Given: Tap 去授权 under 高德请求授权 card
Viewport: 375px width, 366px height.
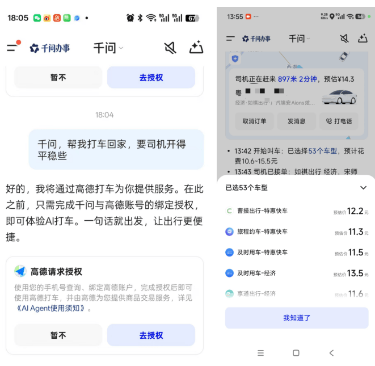Looking at the screenshot, I should (x=151, y=335).
